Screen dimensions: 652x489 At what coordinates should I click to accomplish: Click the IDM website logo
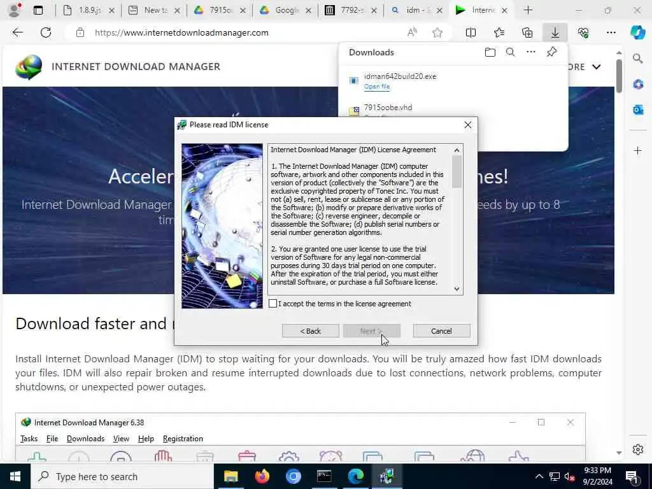(x=29, y=66)
